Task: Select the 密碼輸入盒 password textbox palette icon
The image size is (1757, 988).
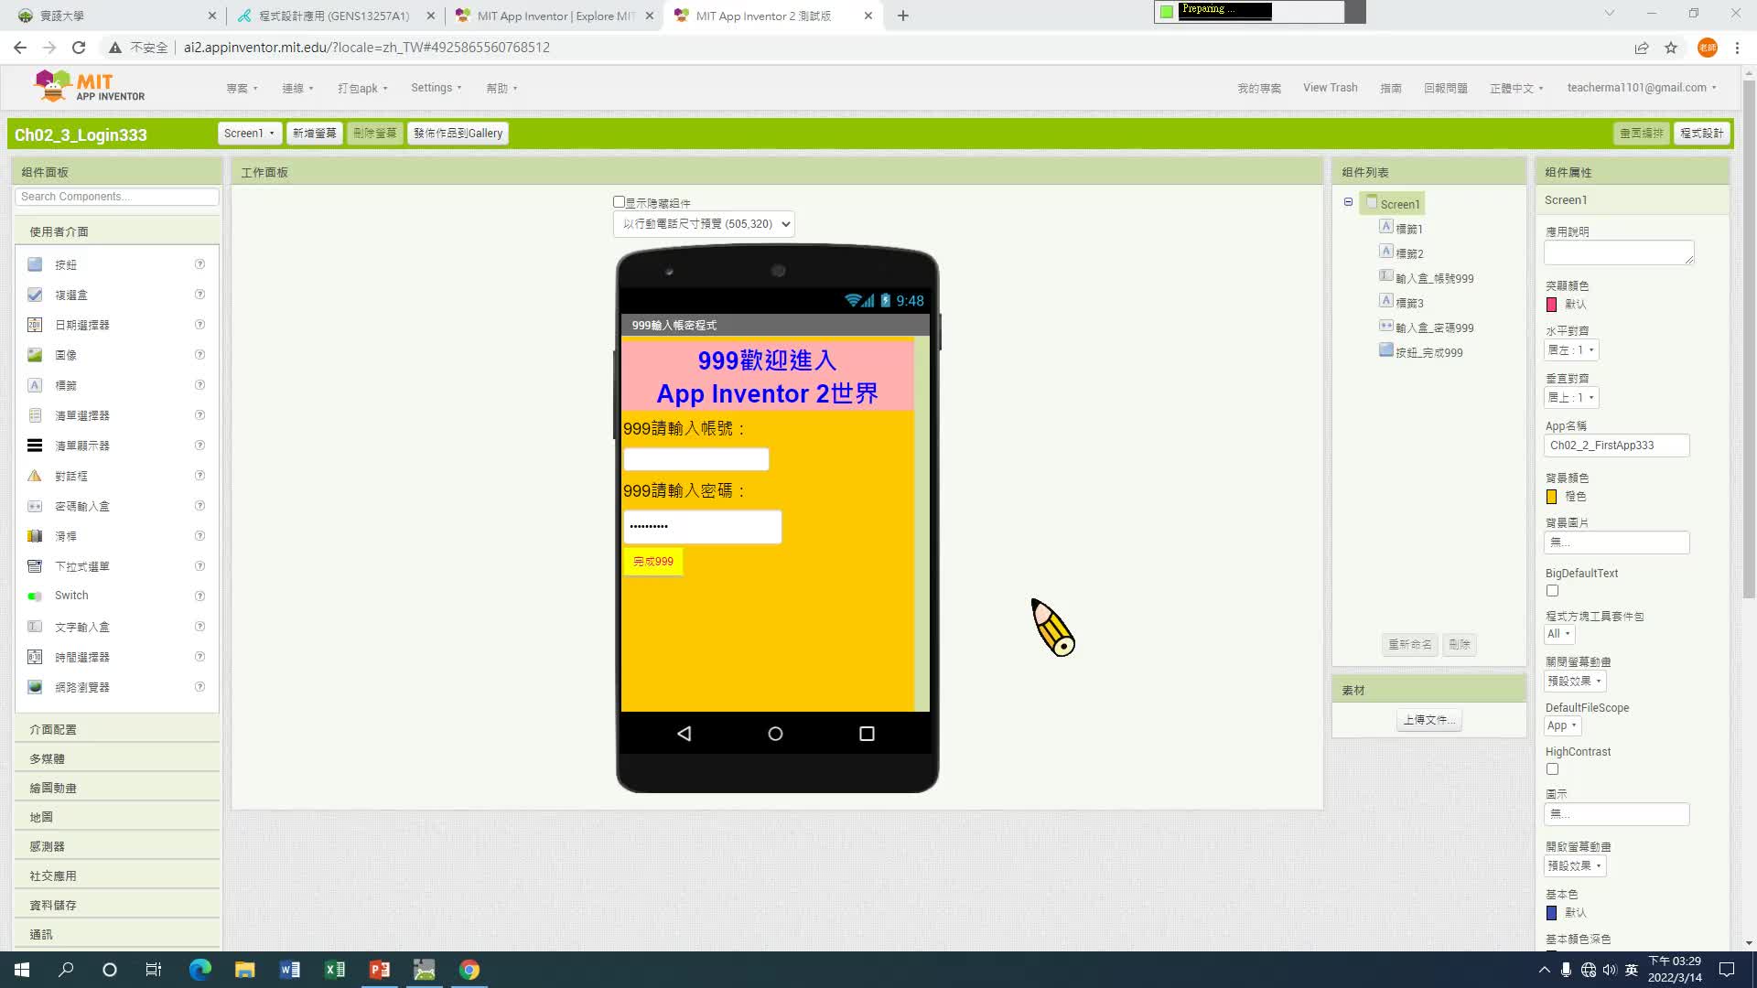Action: [35, 506]
